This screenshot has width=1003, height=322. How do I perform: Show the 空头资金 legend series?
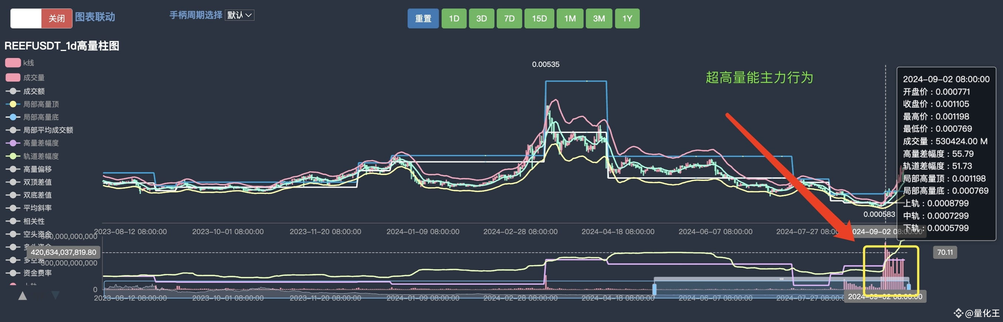click(28, 234)
